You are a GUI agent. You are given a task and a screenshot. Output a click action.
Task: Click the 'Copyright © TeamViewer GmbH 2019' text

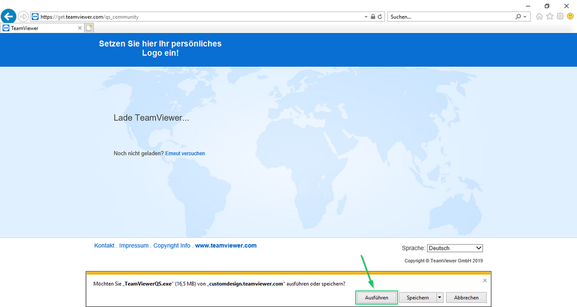443,261
